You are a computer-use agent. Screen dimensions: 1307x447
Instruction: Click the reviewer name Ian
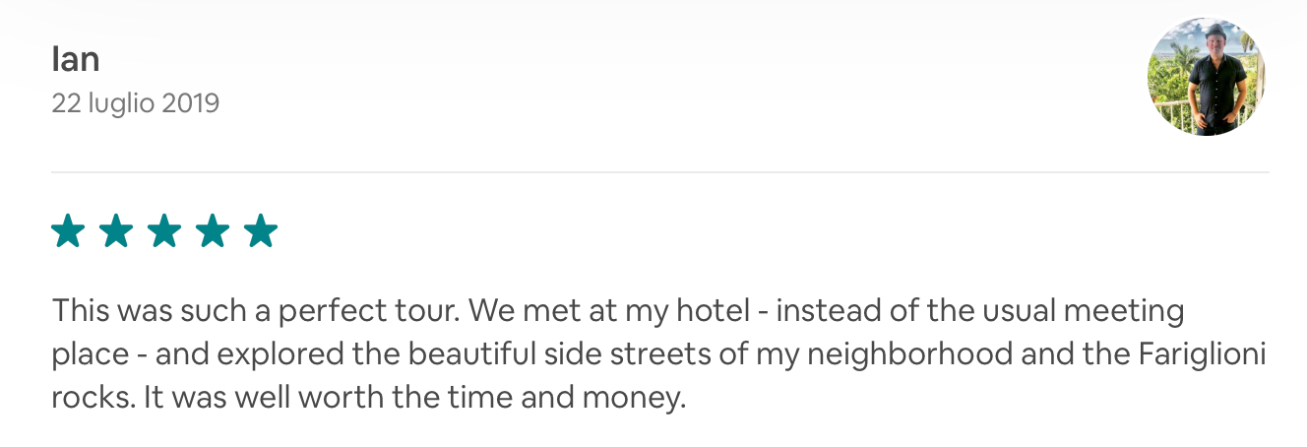coord(76,60)
